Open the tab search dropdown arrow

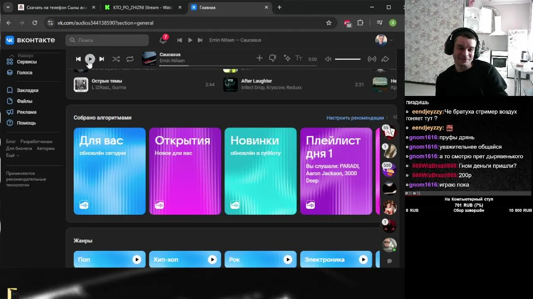click(7, 7)
